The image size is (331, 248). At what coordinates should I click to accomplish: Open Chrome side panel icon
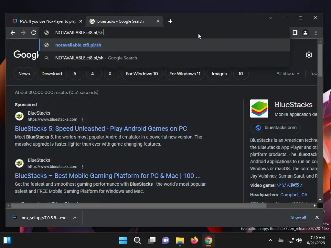(295, 33)
